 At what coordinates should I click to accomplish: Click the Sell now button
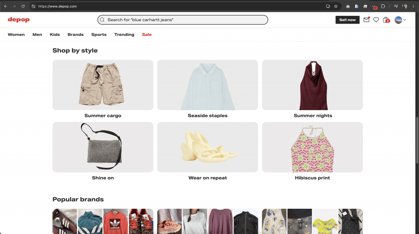[347, 20]
